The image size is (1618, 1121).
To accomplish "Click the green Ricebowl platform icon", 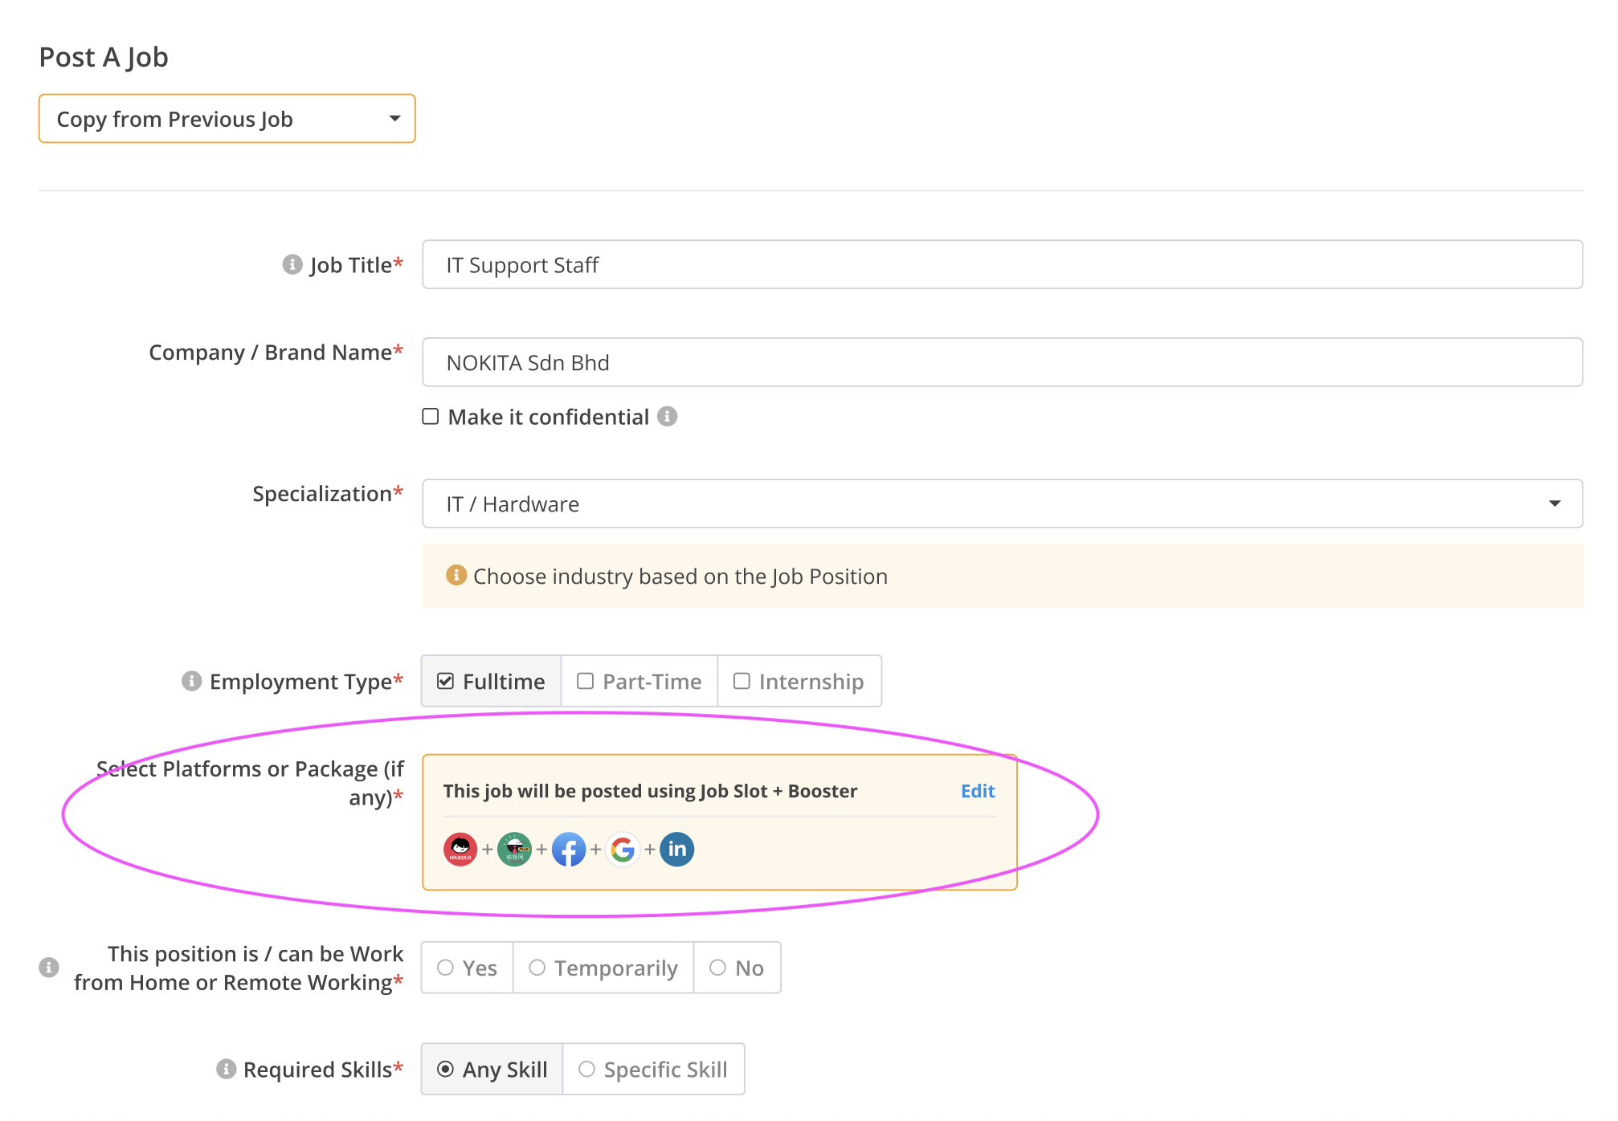I will coord(514,849).
